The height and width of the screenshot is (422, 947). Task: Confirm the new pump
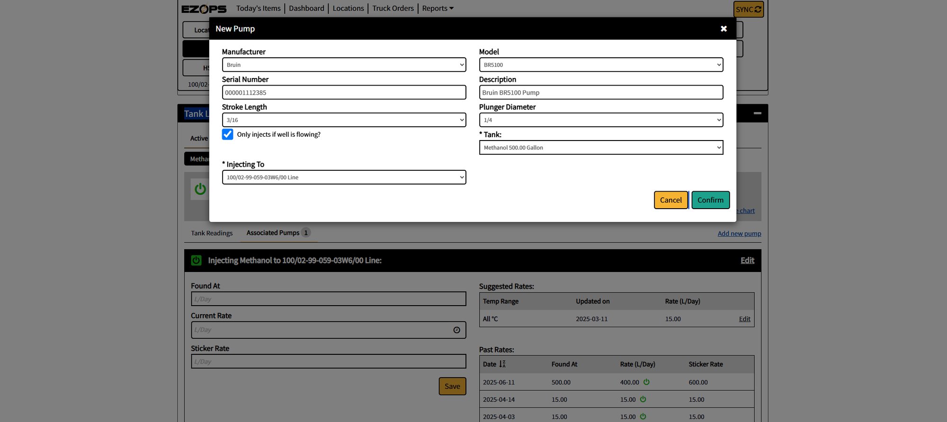pyautogui.click(x=710, y=200)
